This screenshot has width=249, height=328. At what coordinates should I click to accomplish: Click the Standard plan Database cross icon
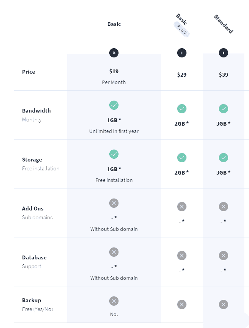[224, 256]
